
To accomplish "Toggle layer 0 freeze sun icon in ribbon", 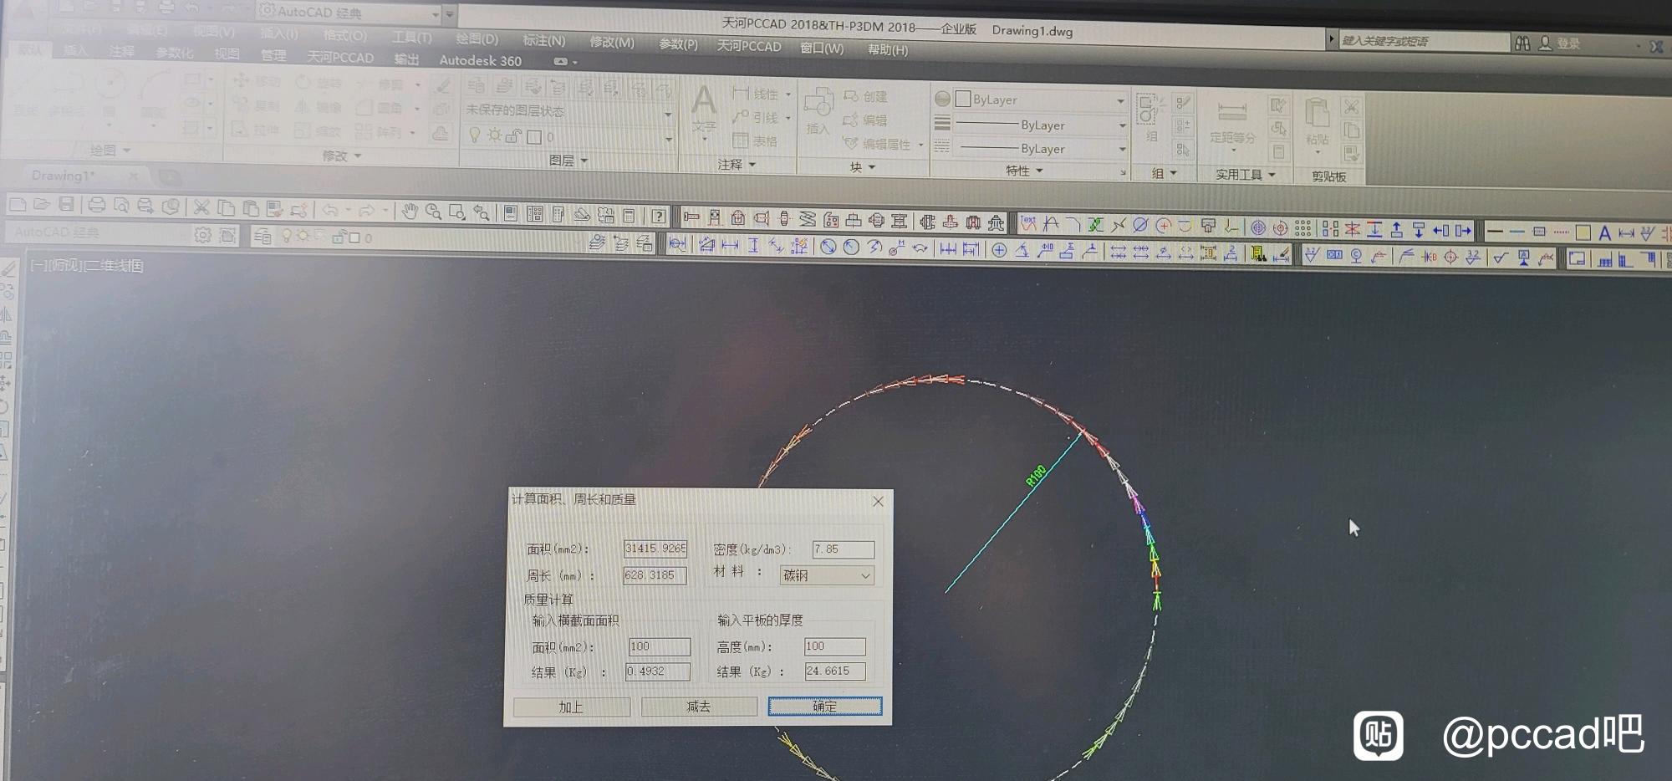I will pyautogui.click(x=494, y=135).
